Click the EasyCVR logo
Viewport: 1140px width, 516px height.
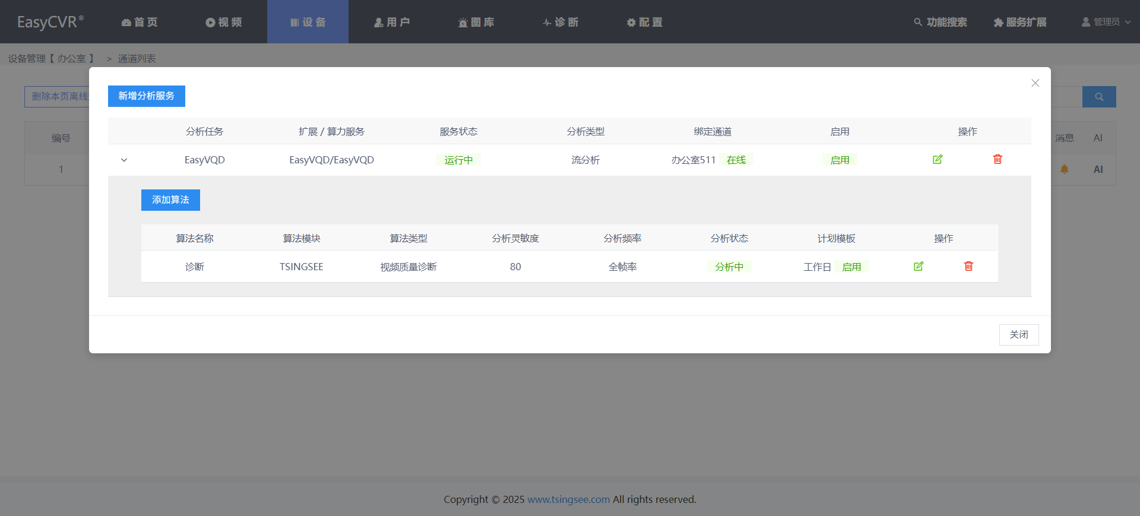tap(50, 22)
